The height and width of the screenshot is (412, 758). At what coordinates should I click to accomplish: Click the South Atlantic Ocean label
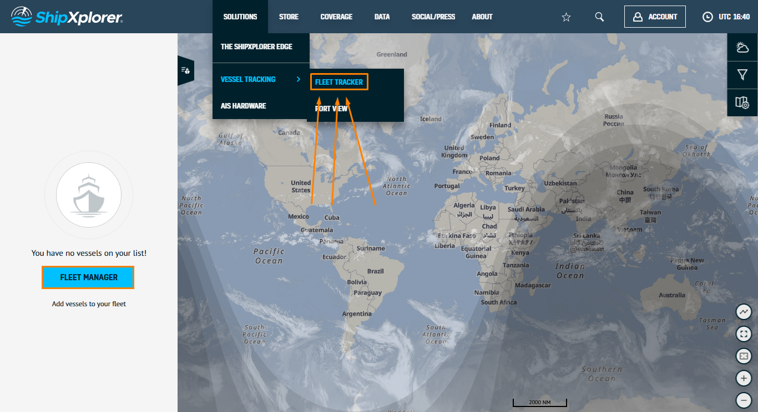(436, 334)
